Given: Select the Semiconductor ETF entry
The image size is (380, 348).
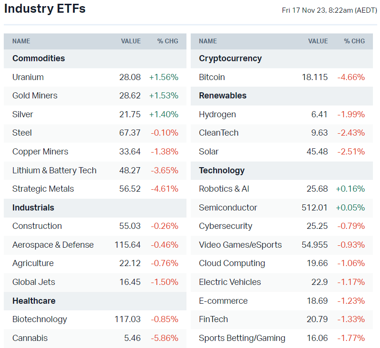Looking at the screenshot, I should [228, 208].
